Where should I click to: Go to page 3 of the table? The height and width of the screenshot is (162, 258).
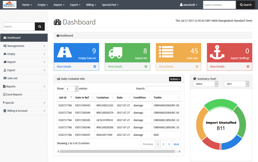169,144
